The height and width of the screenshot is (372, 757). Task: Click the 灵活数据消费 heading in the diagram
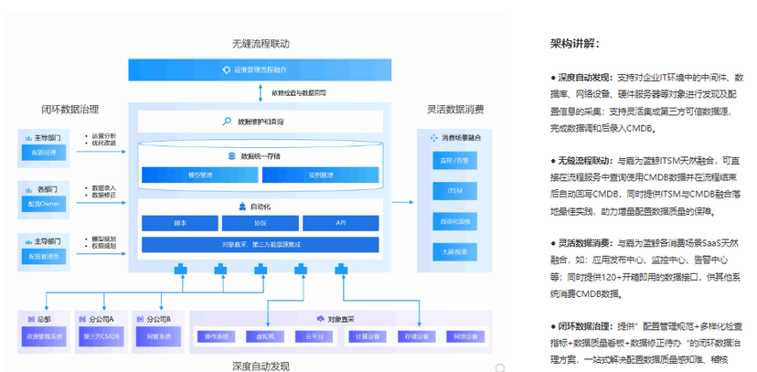(455, 110)
